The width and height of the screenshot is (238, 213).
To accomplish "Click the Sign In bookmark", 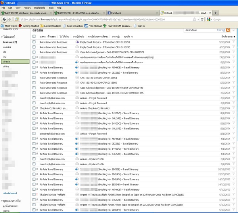I will 139,26.
